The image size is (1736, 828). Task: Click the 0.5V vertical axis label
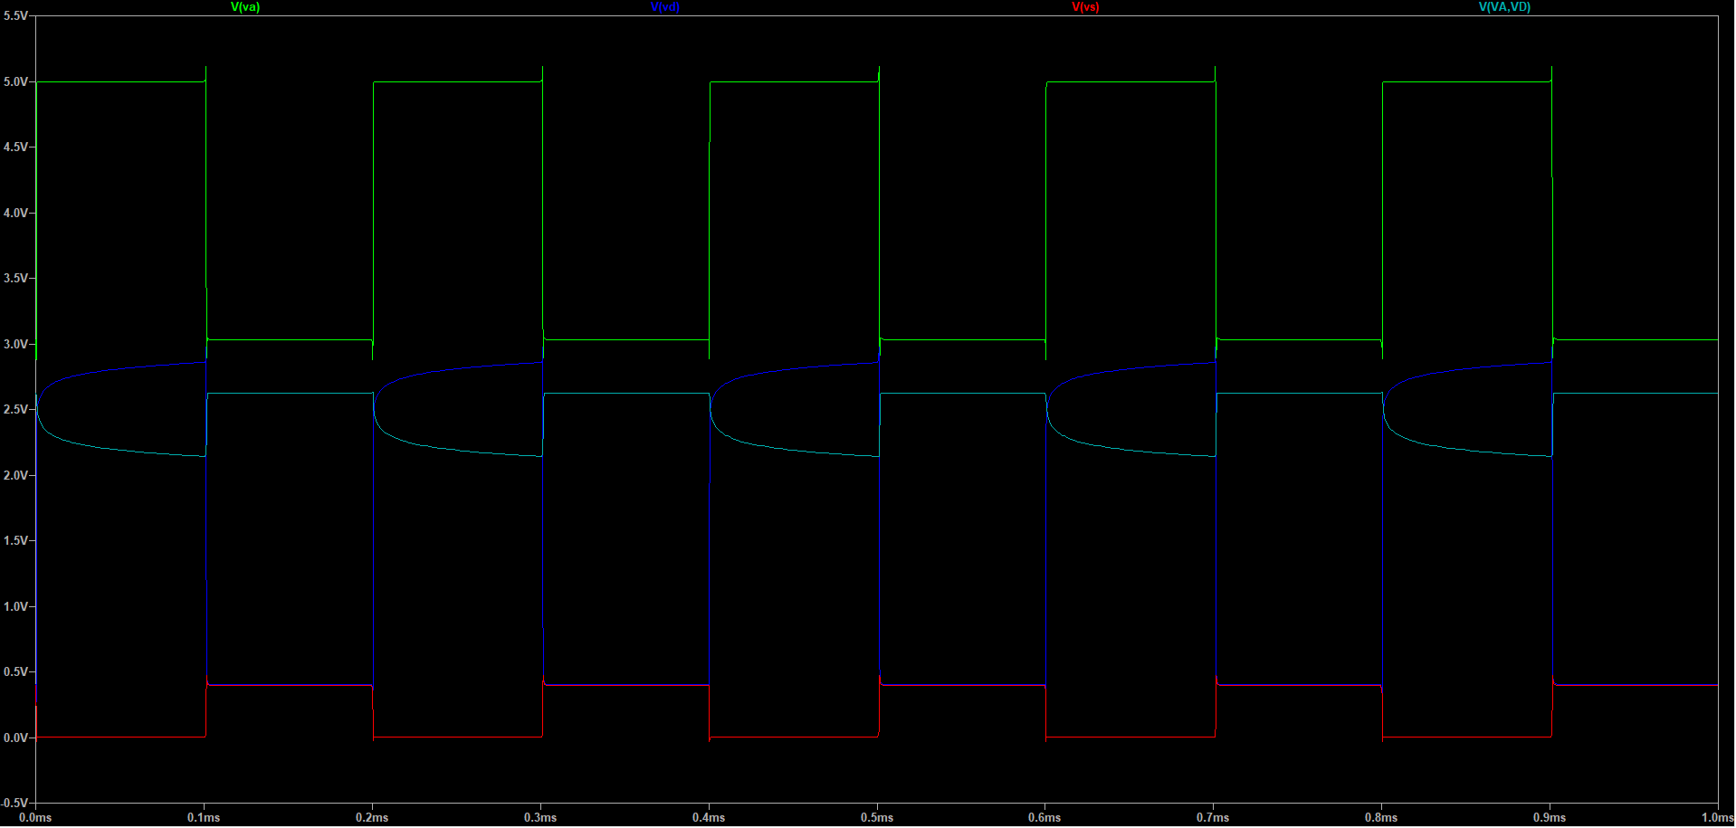click(x=15, y=671)
